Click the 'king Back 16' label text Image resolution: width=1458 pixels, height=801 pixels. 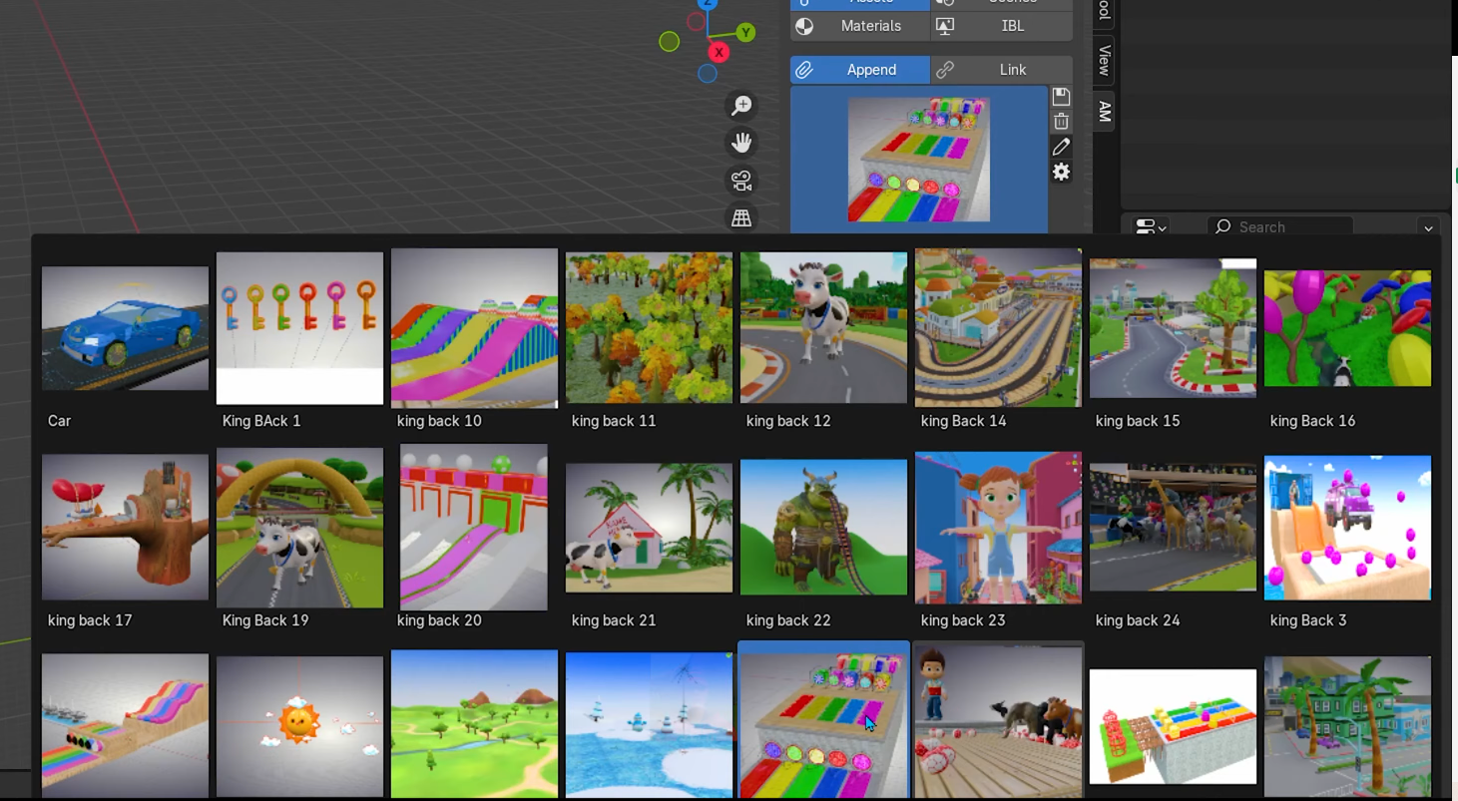pos(1312,421)
